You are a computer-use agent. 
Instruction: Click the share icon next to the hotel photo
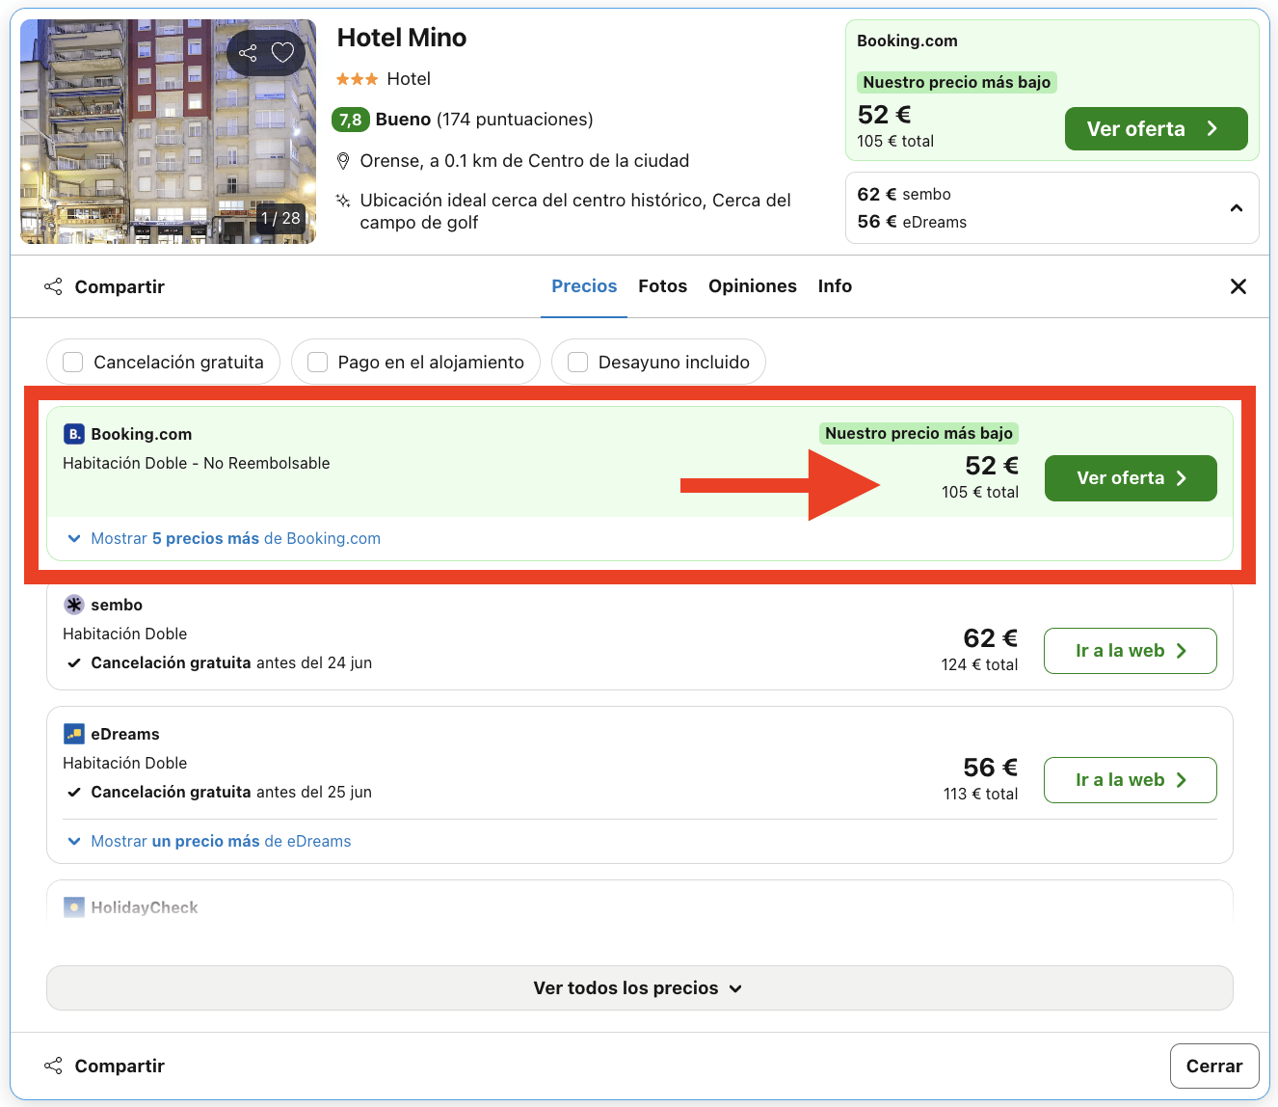click(249, 53)
